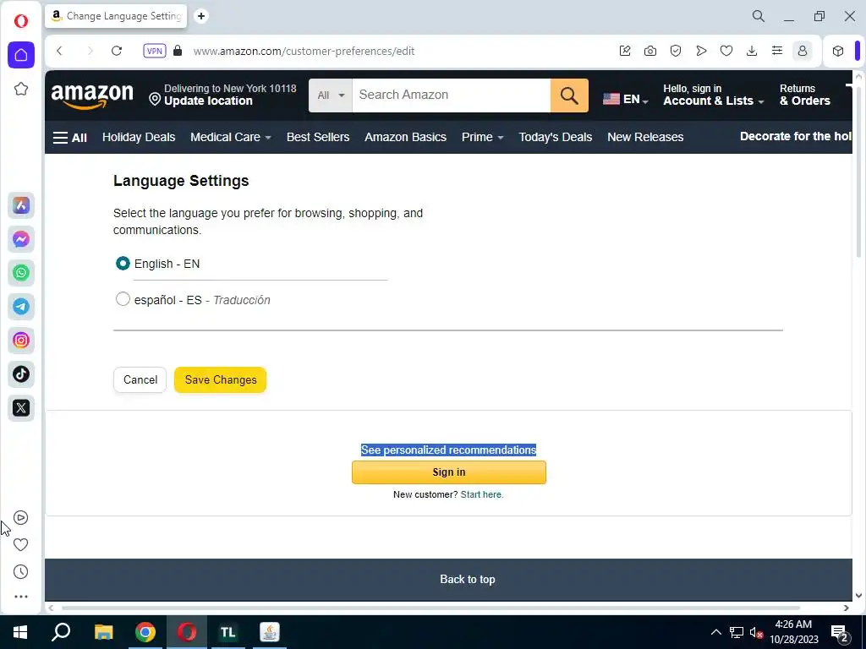866x649 pixels.
Task: Select the English - EN radio button
Action: pyautogui.click(x=123, y=264)
